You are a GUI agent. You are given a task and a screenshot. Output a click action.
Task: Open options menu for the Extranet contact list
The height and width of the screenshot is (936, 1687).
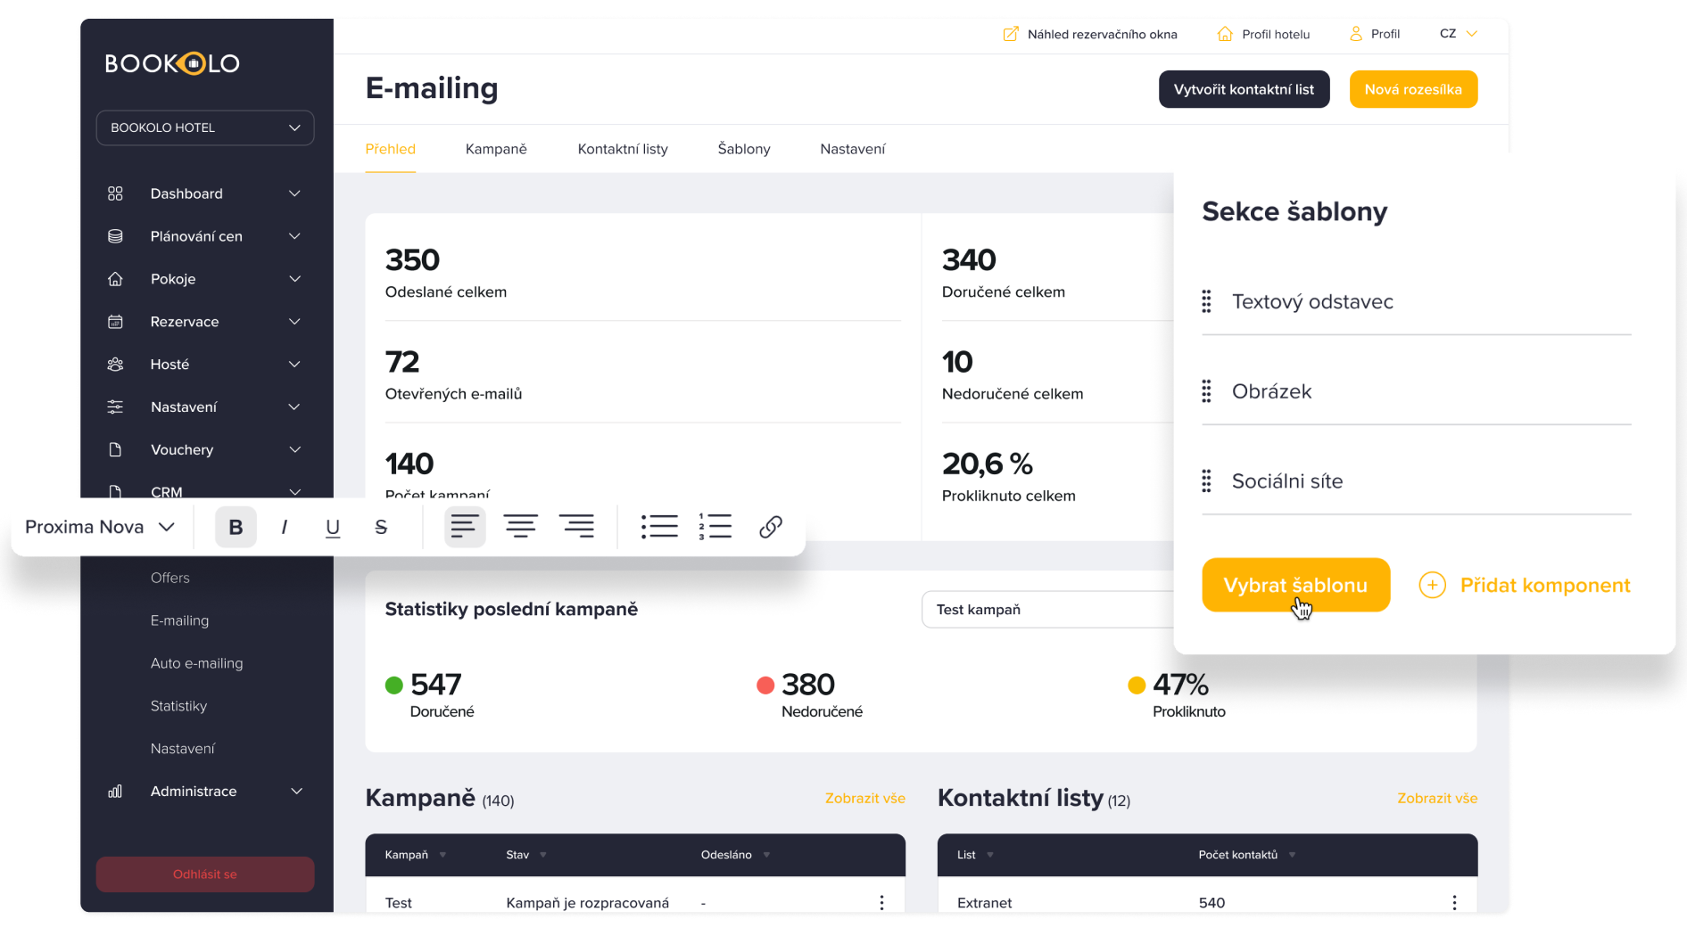pyautogui.click(x=1454, y=902)
